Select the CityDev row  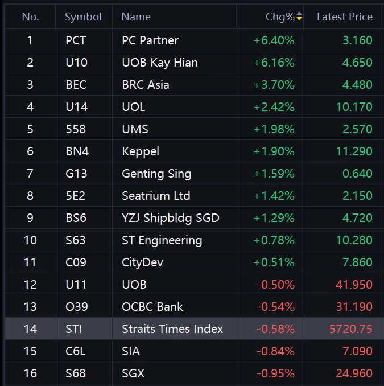pos(193,262)
